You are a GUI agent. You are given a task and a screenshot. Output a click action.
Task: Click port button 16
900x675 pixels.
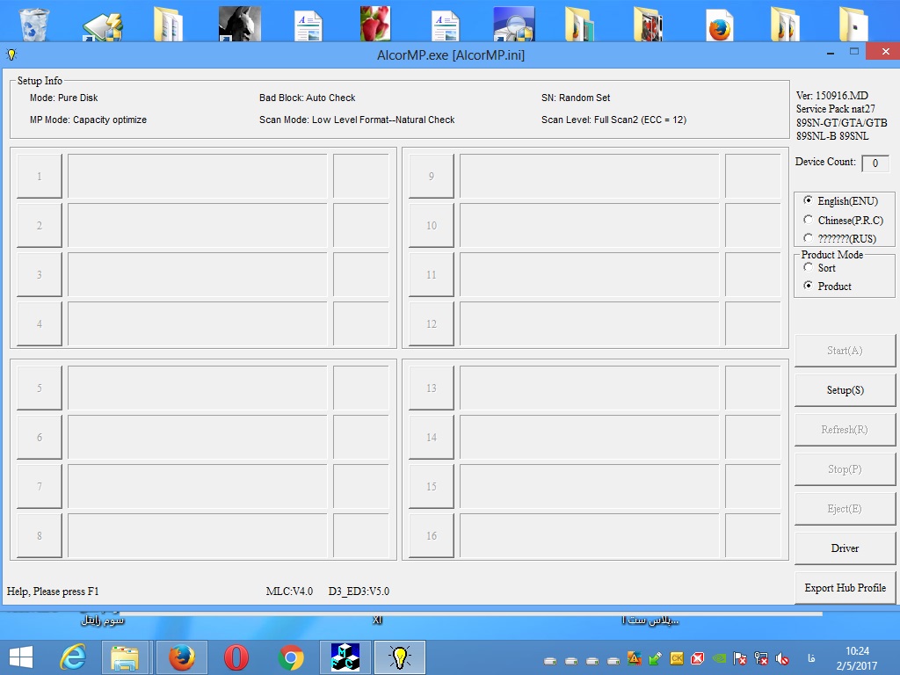click(x=431, y=535)
